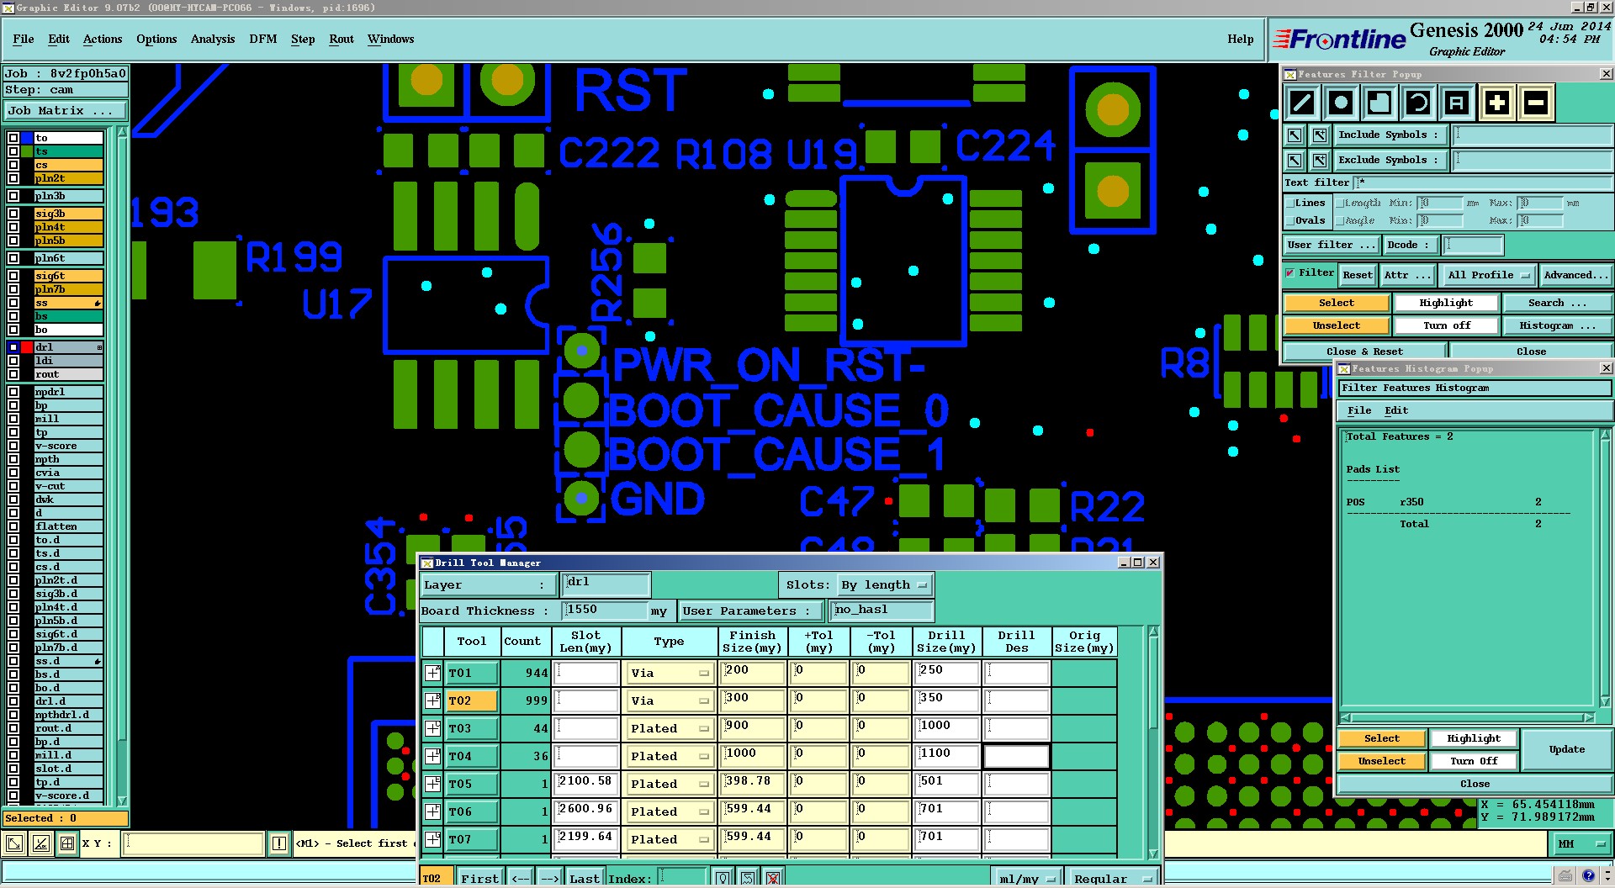
Task: Toggle visibility box of the 'flatten' layer
Action: coord(13,526)
